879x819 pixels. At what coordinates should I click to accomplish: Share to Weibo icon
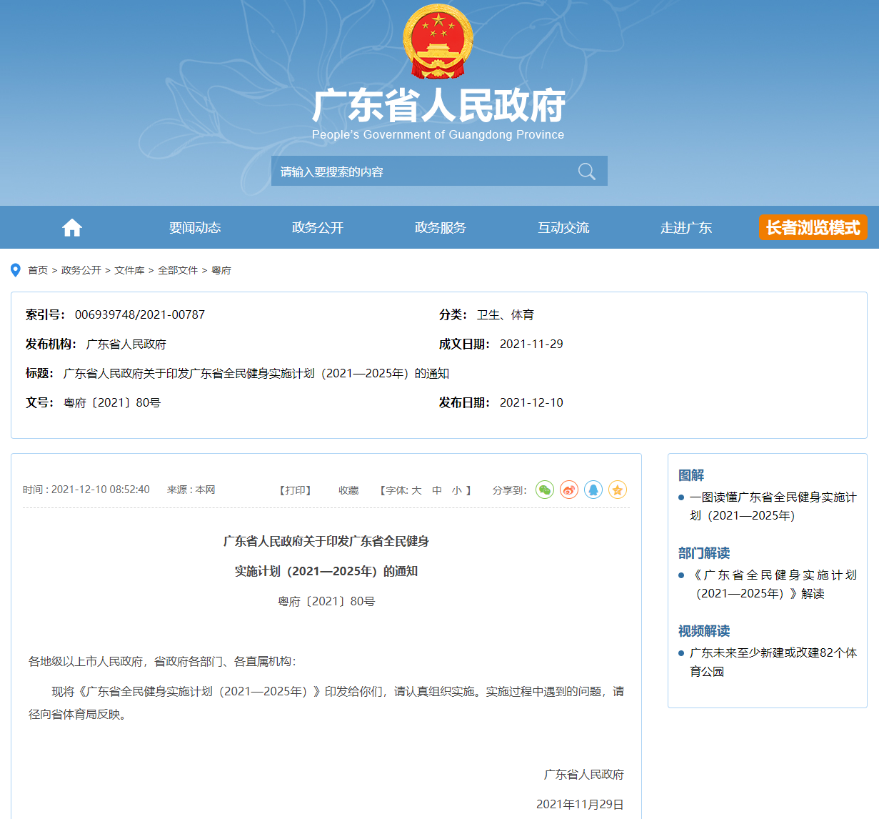click(569, 490)
